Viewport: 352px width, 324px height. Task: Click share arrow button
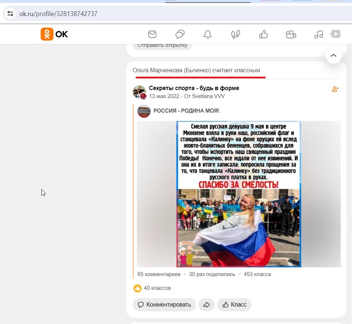[206, 305]
